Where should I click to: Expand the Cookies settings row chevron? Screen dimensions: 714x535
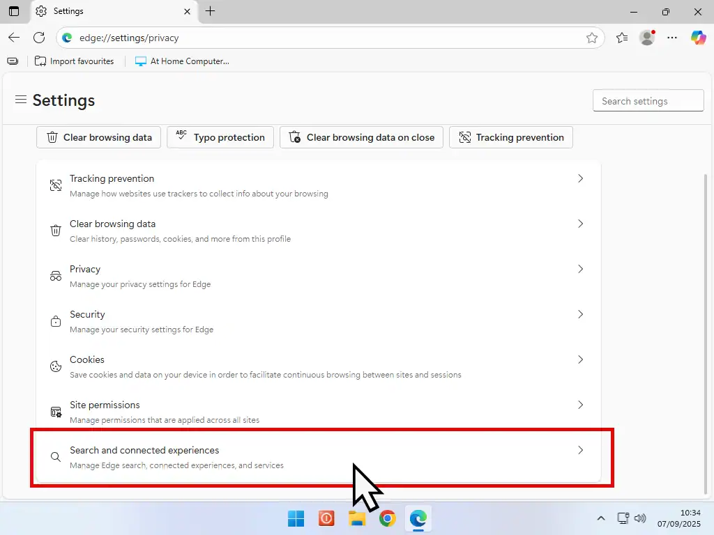click(x=580, y=360)
